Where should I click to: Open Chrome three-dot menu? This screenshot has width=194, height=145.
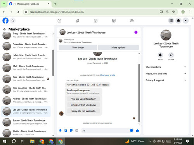click(x=190, y=12)
